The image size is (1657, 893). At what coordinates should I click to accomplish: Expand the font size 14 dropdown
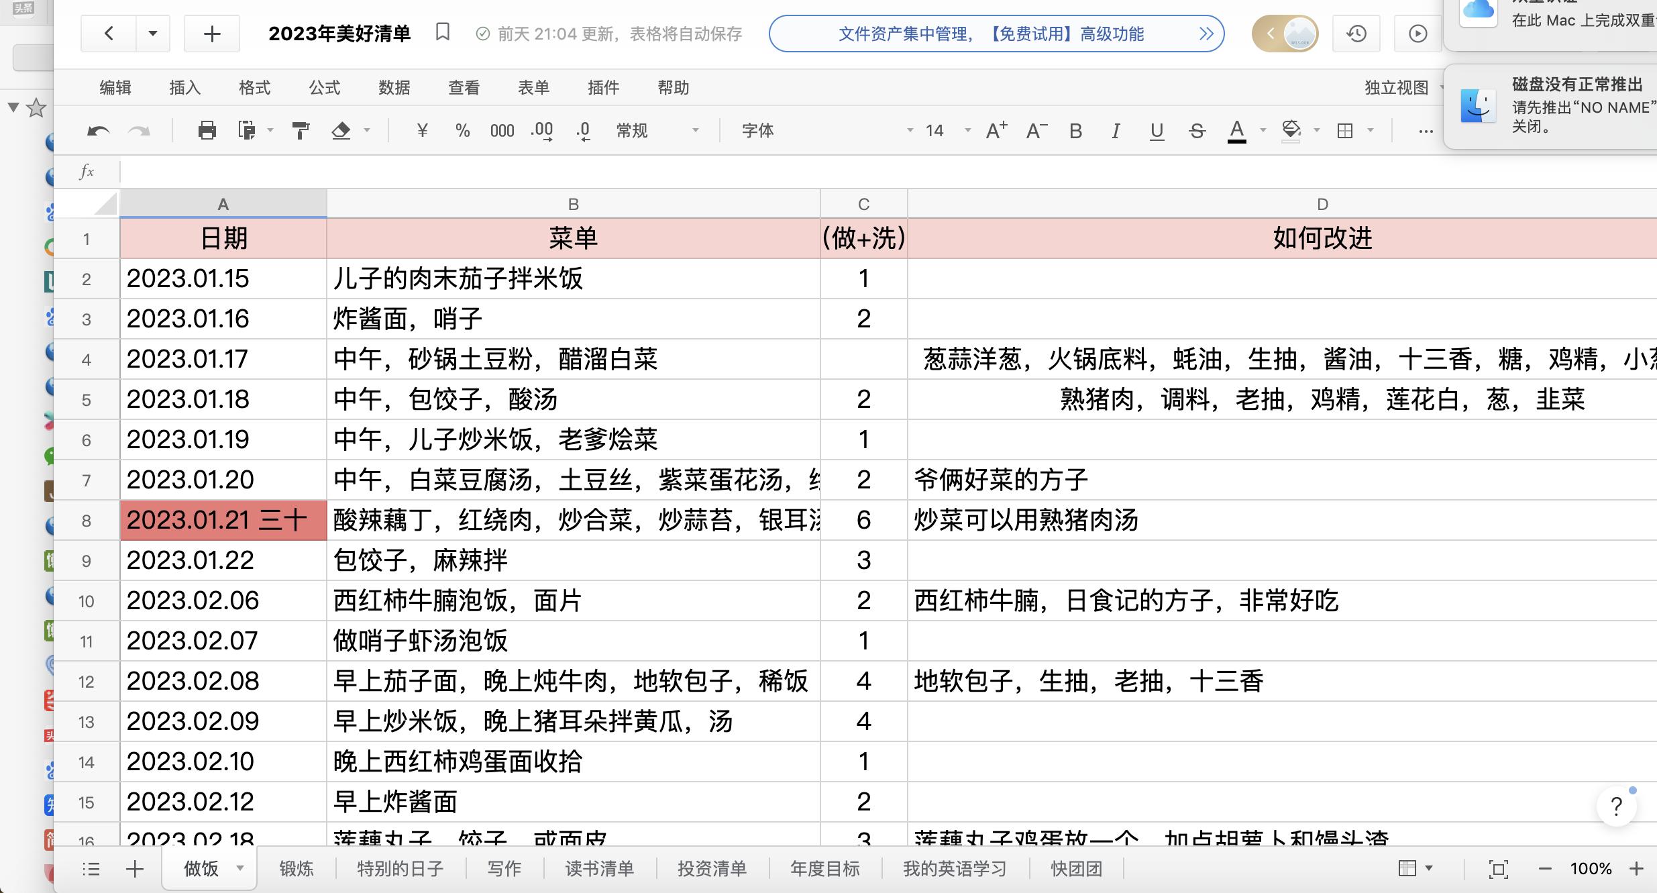[x=966, y=130]
